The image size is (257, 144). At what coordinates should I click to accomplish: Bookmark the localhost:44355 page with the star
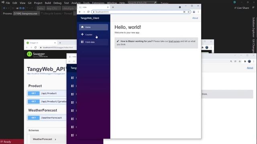pos(188,12)
